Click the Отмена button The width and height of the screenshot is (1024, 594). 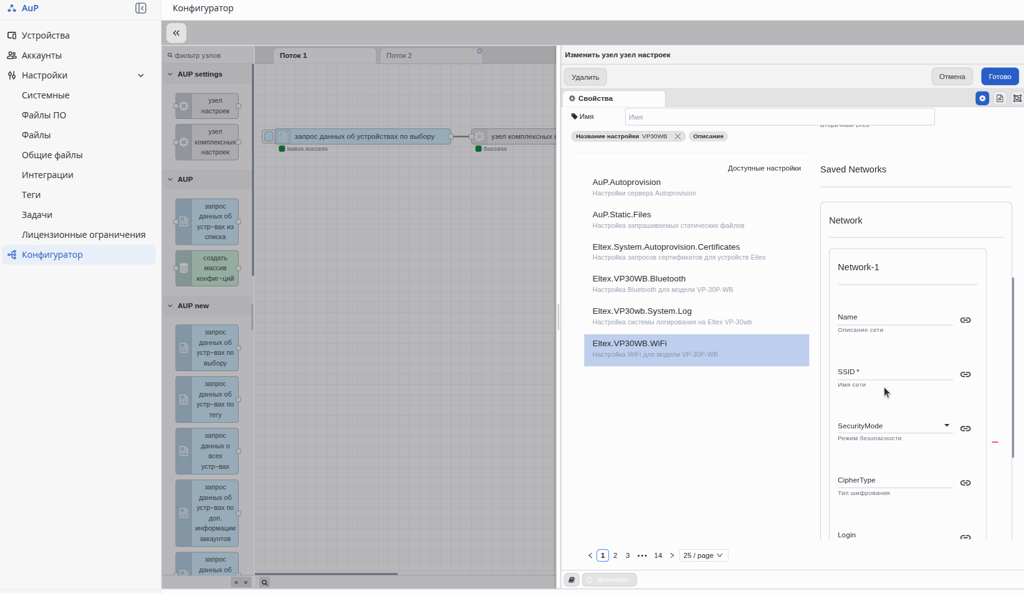click(x=952, y=77)
